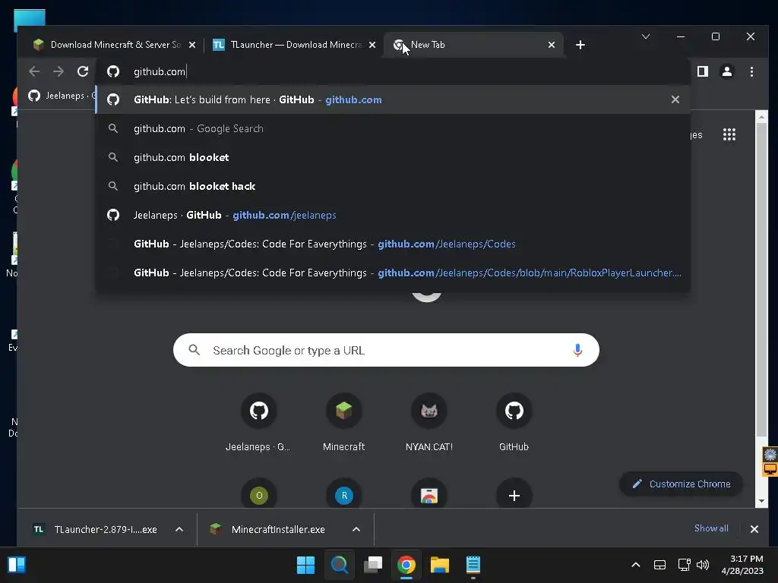Viewport: 778px width, 583px height.
Task: Open the Google apps grid
Action: tap(729, 135)
